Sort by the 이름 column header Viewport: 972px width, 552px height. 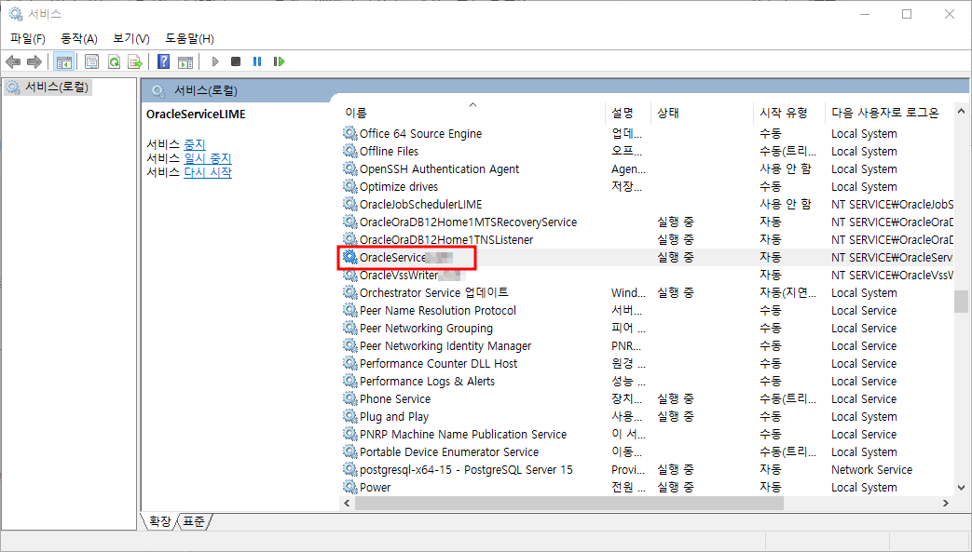tap(356, 113)
